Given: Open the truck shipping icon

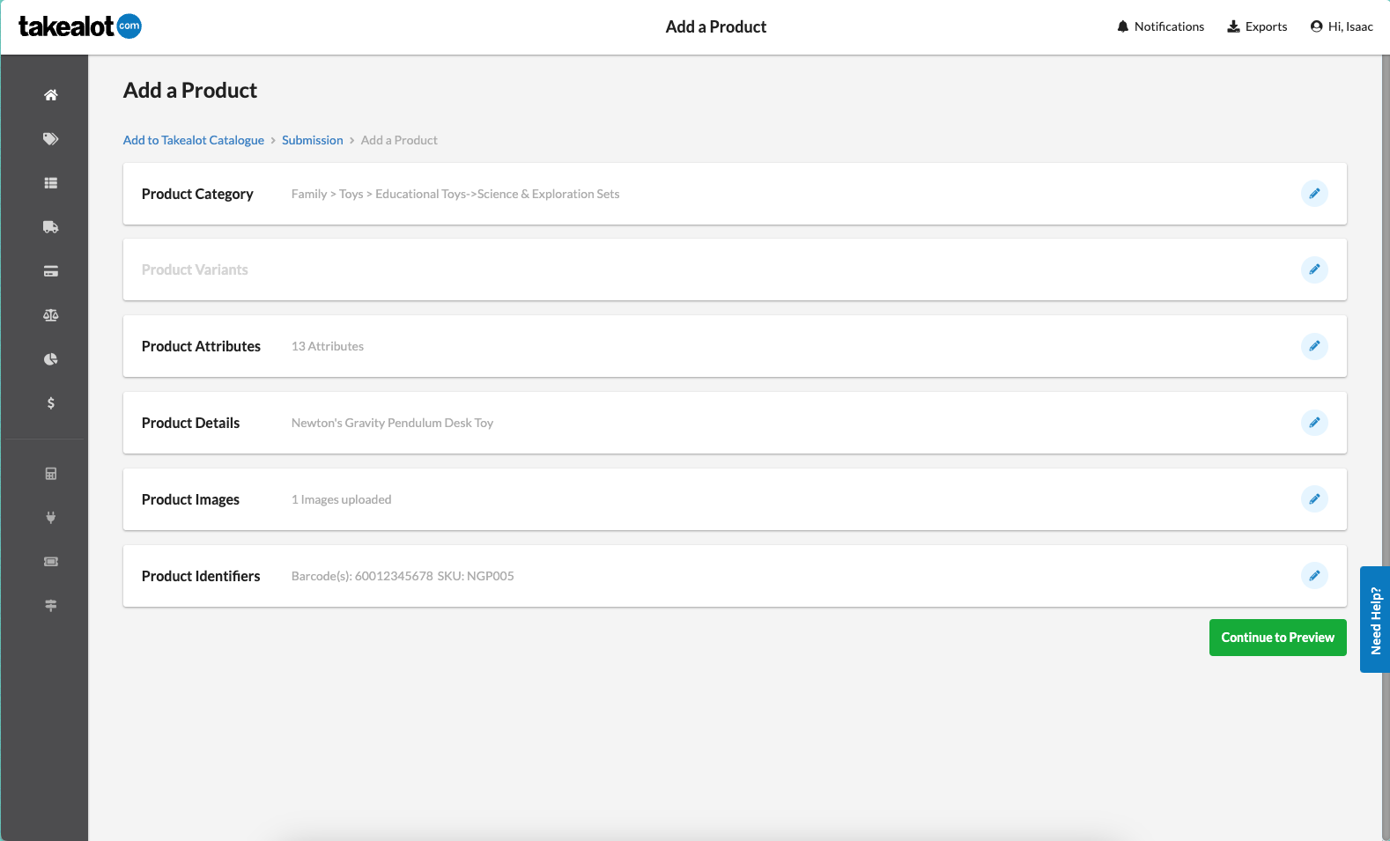Looking at the screenshot, I should coord(51,227).
